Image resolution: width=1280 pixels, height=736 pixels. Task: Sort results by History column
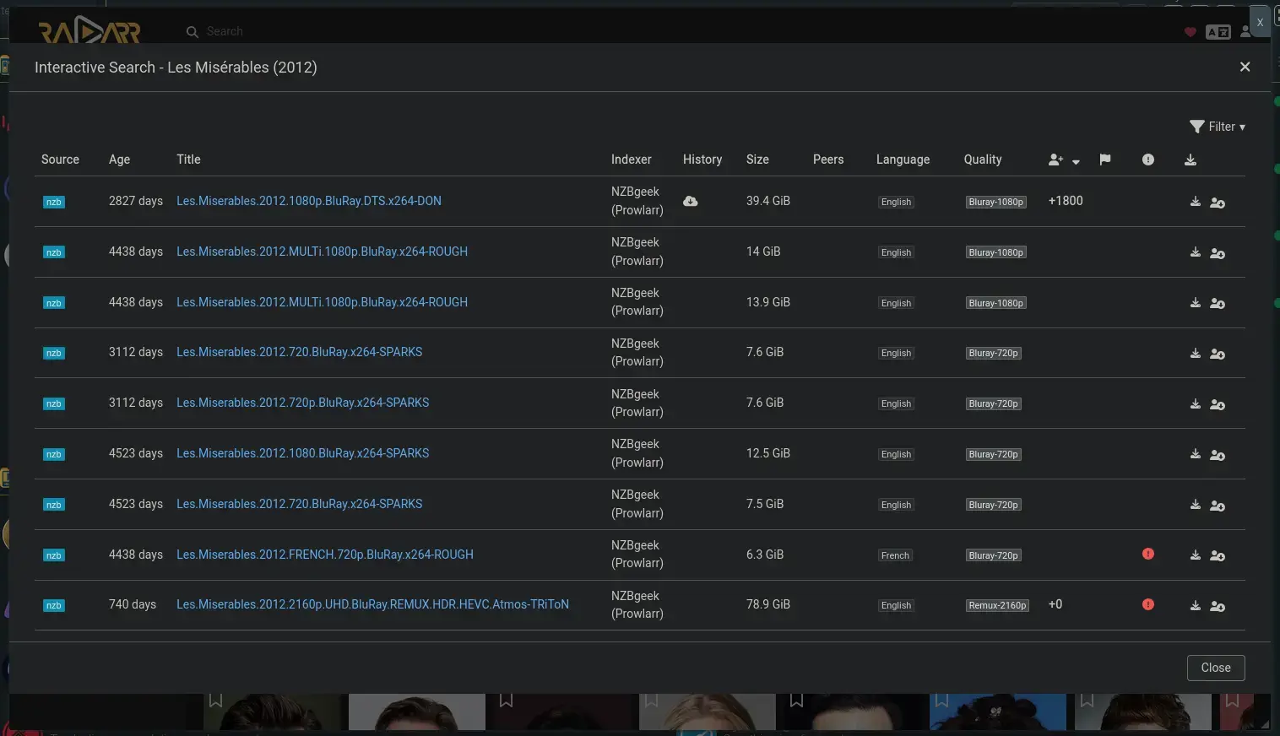(x=702, y=160)
